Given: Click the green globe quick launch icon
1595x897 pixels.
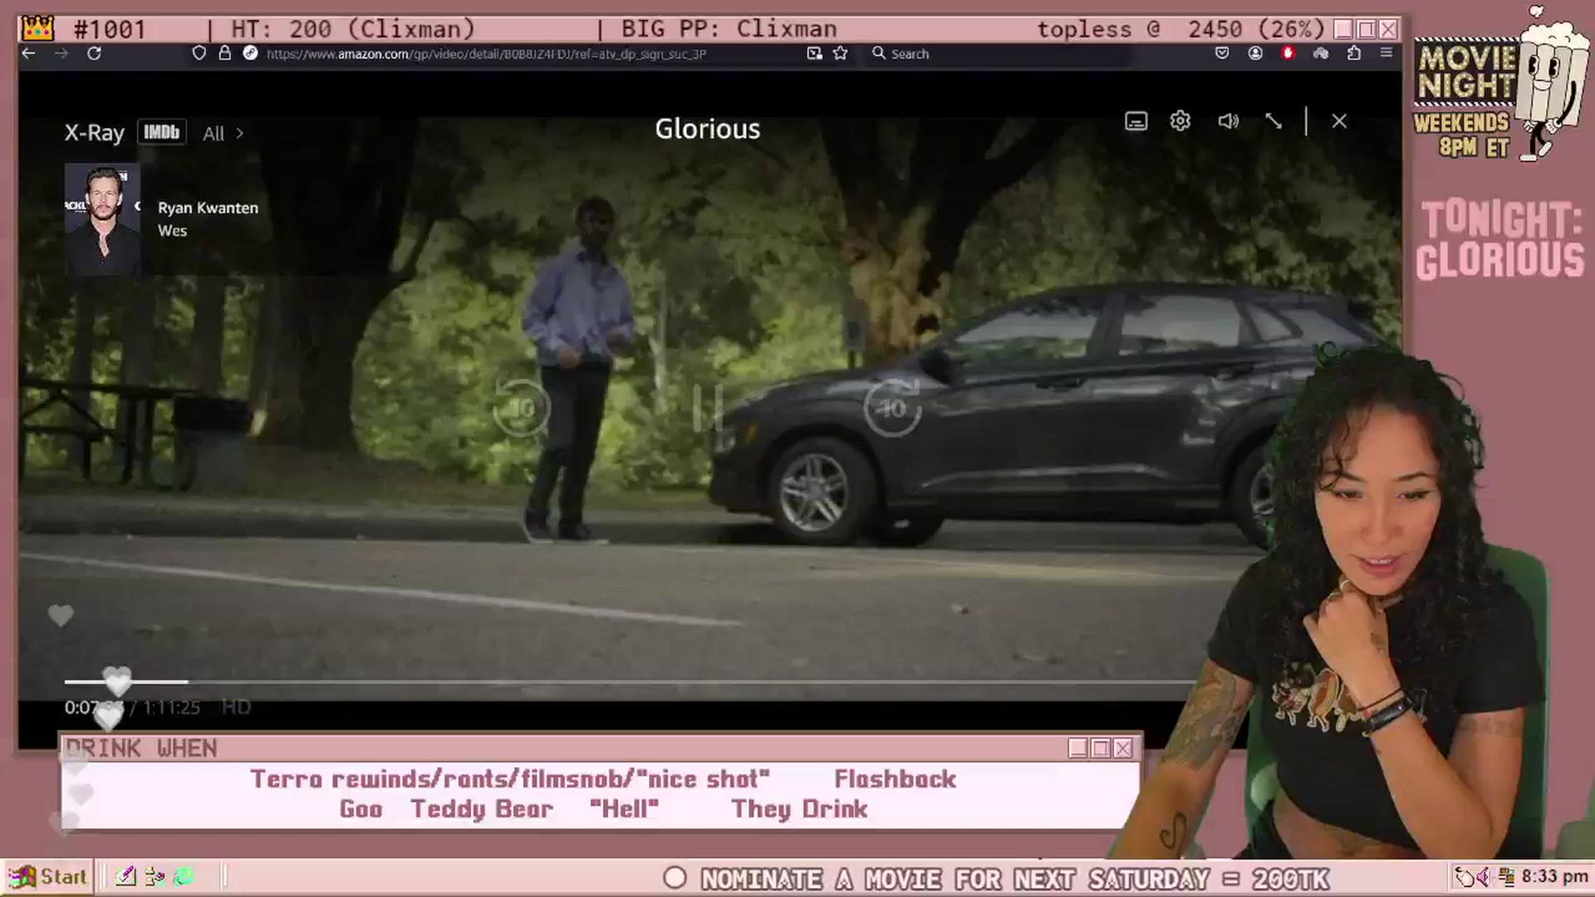Looking at the screenshot, I should [184, 876].
